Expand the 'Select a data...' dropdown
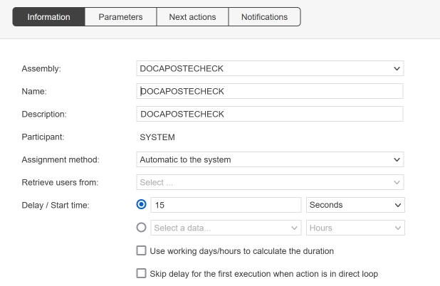440x286 pixels. point(225,228)
